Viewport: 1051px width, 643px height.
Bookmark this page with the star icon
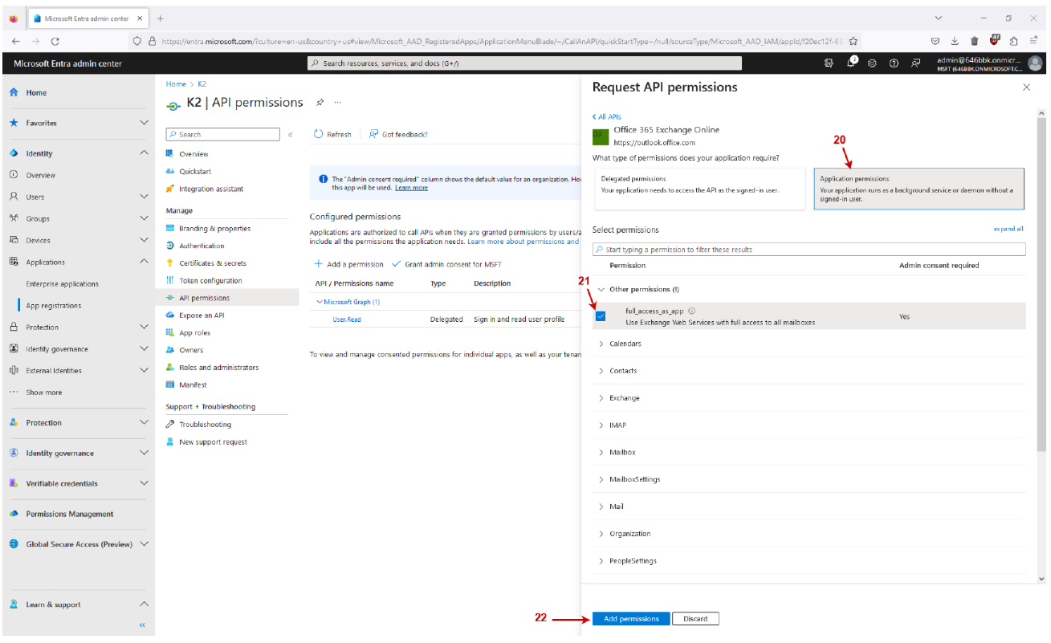pos(853,41)
